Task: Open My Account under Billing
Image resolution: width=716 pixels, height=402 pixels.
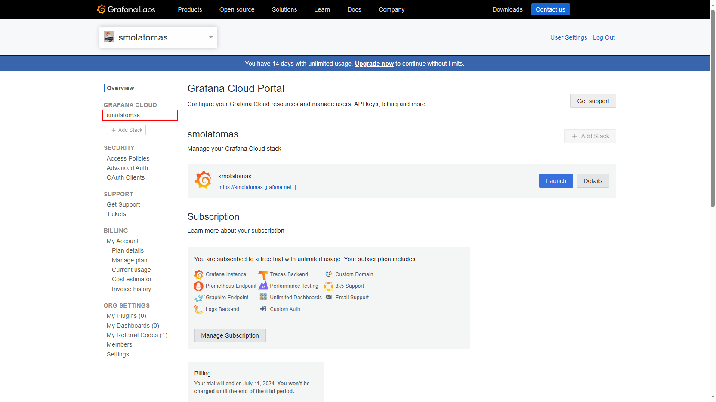Action: [x=123, y=241]
